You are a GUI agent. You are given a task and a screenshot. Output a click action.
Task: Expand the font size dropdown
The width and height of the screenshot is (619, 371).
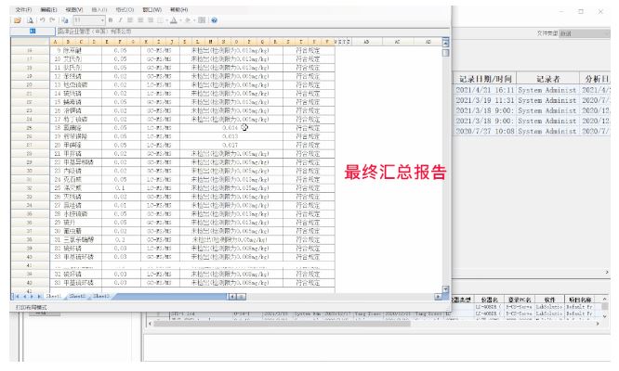click(99, 19)
